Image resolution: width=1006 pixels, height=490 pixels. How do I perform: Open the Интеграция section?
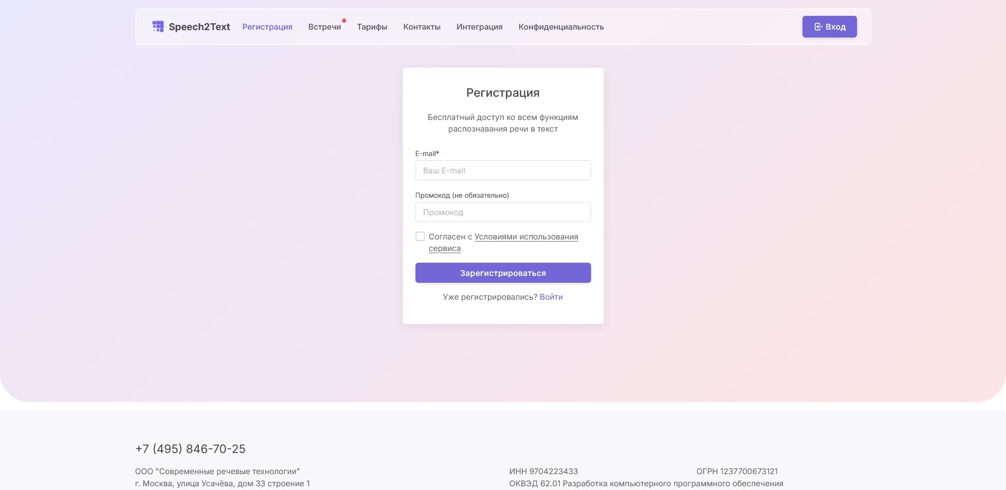[x=479, y=27]
